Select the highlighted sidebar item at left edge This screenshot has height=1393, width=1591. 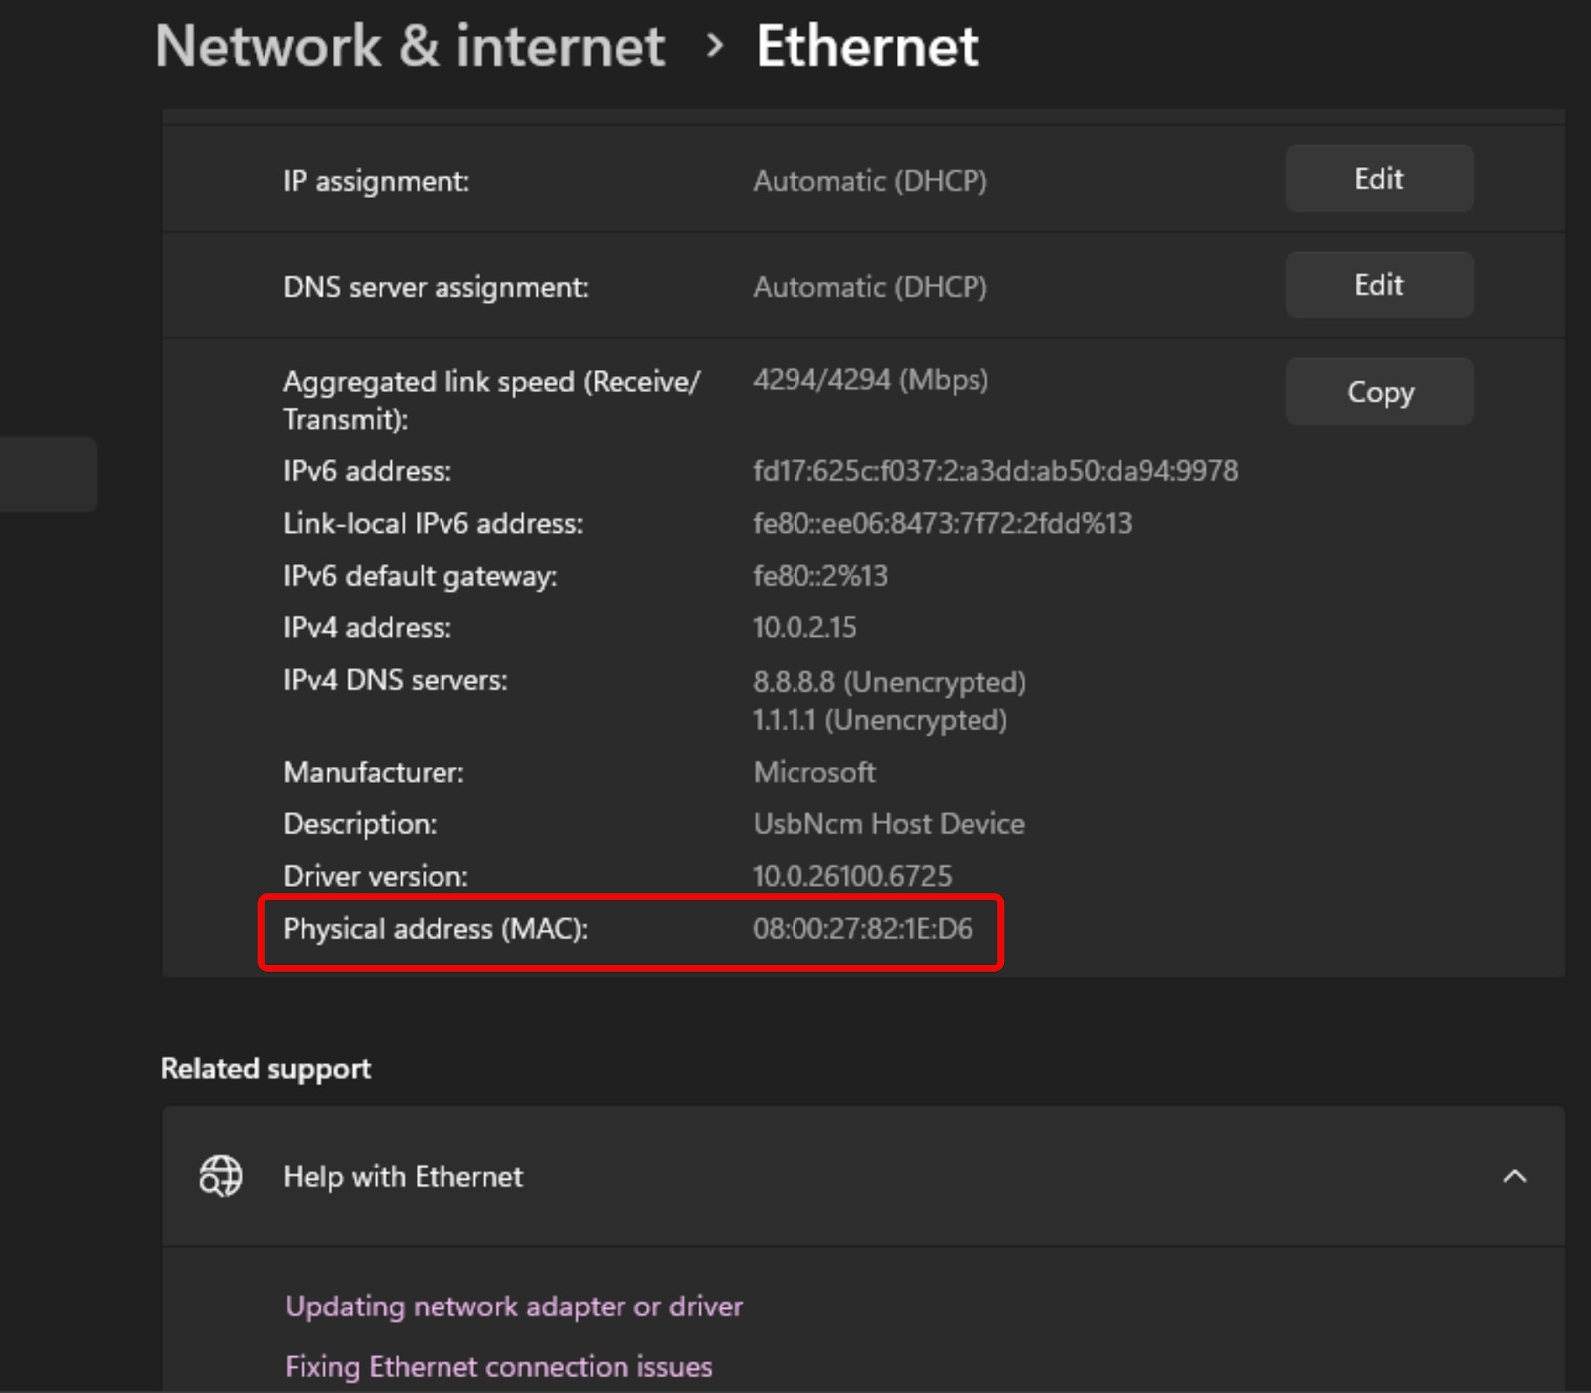48,474
